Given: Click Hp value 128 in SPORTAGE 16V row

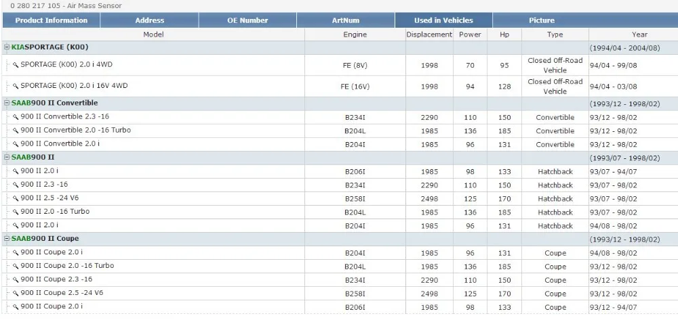Looking at the screenshot, I should (504, 87).
